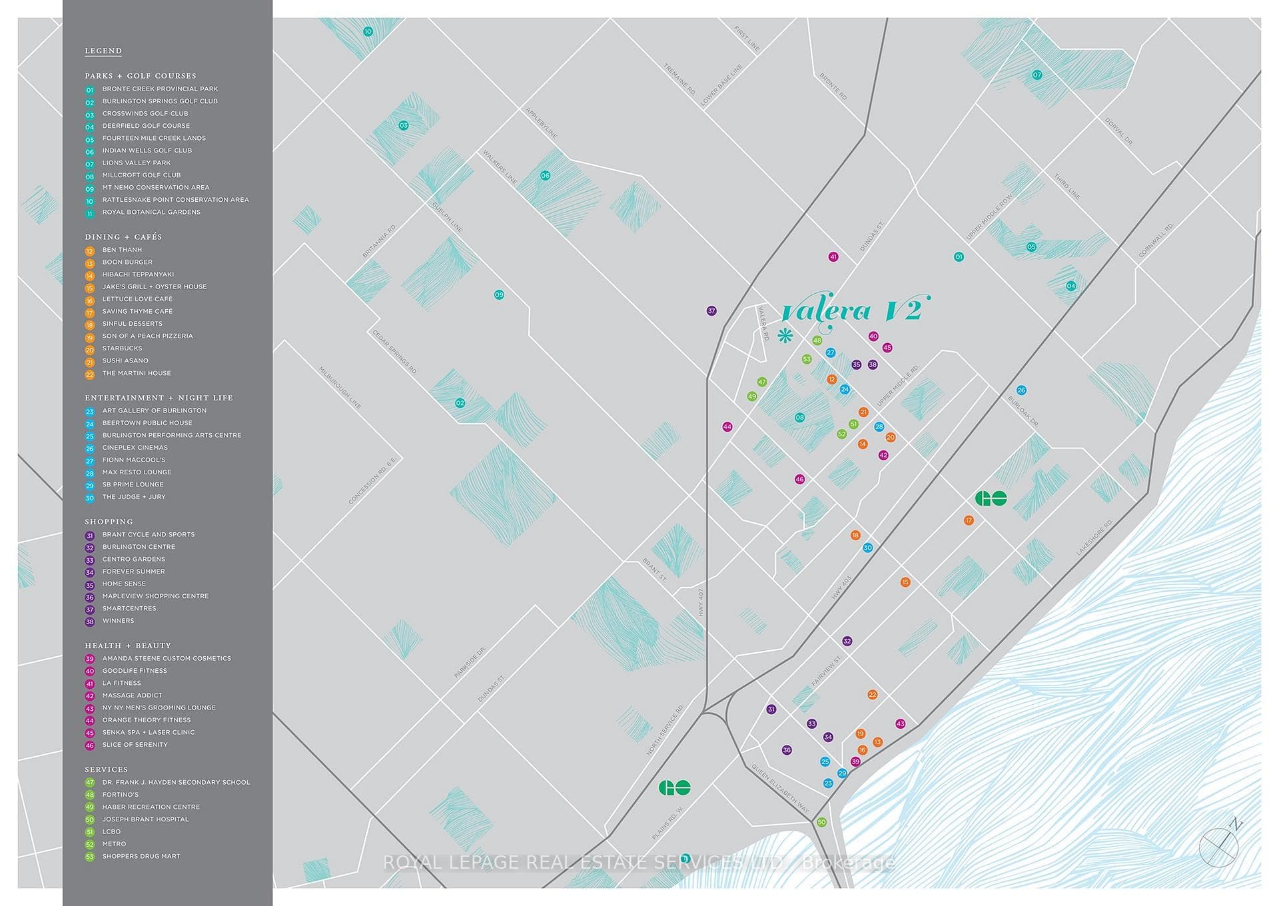Select map marker 06 Indian Wells Golf Club

click(x=545, y=176)
